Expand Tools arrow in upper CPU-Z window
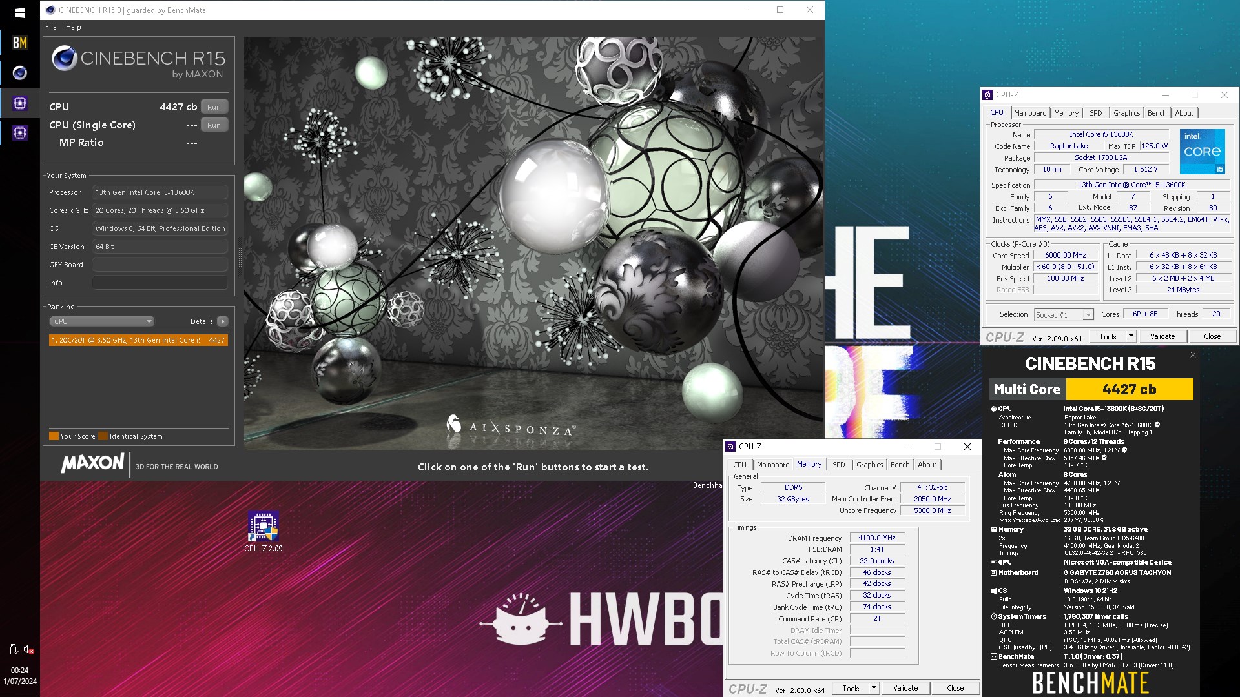 [1131, 336]
